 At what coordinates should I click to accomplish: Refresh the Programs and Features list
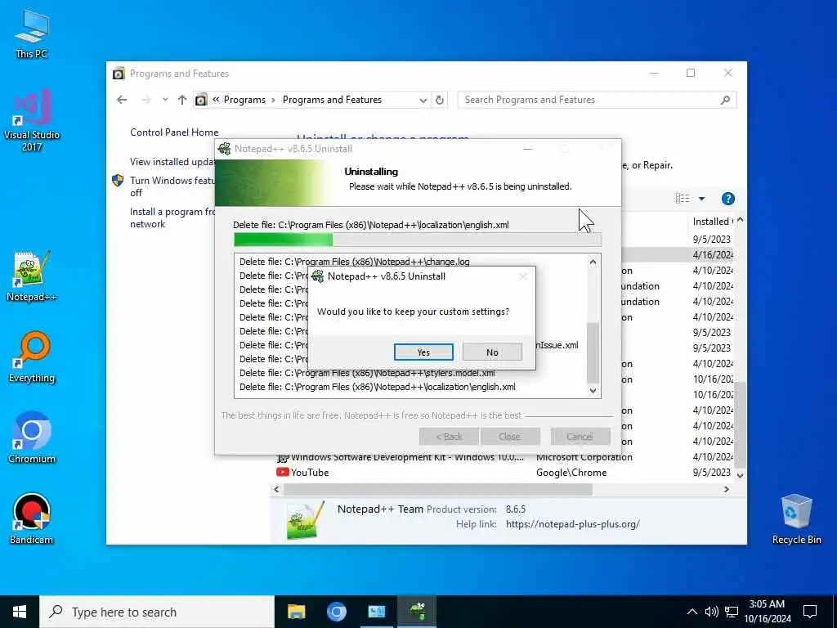[x=439, y=100]
